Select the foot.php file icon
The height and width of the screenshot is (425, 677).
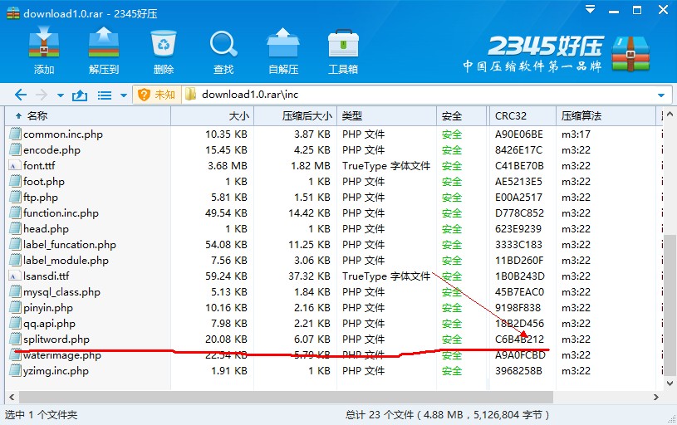15,181
